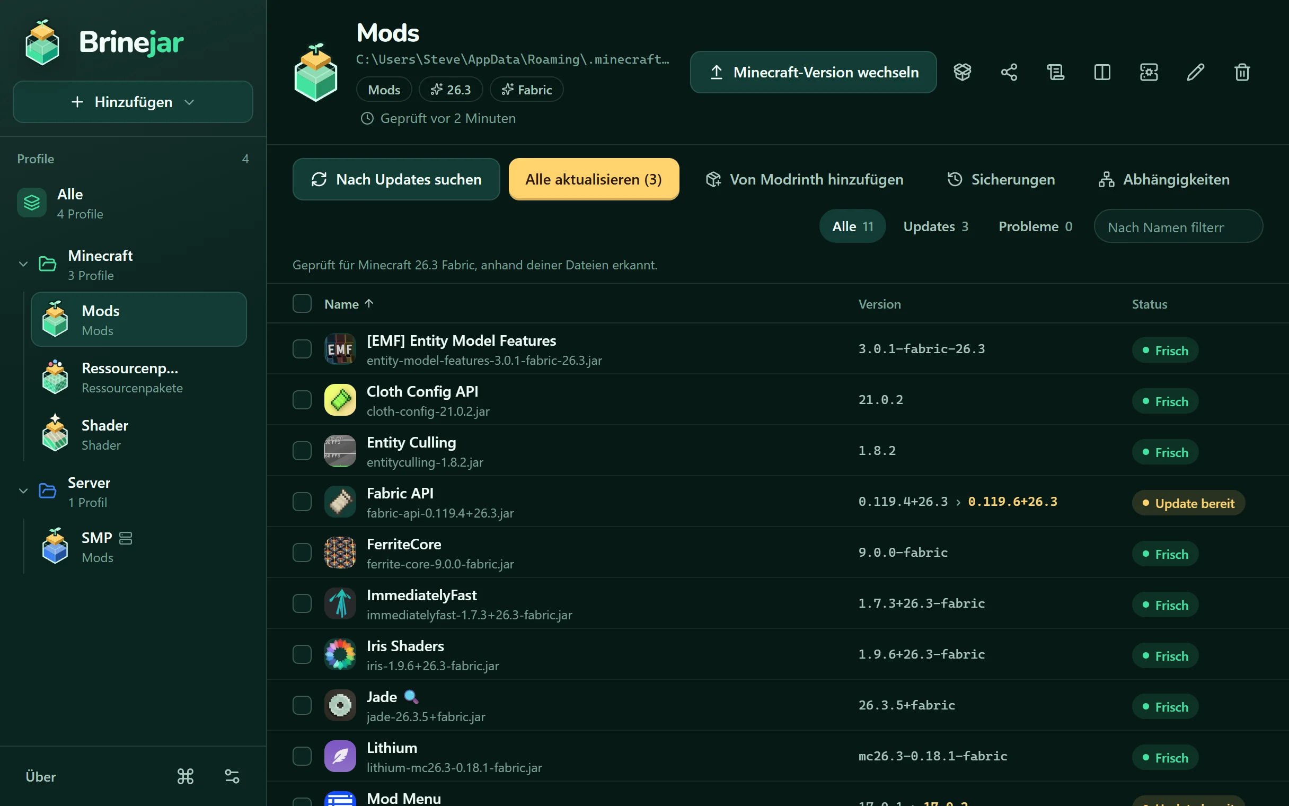The width and height of the screenshot is (1289, 806).
Task: Open the Shader profile
Action: [139, 434]
